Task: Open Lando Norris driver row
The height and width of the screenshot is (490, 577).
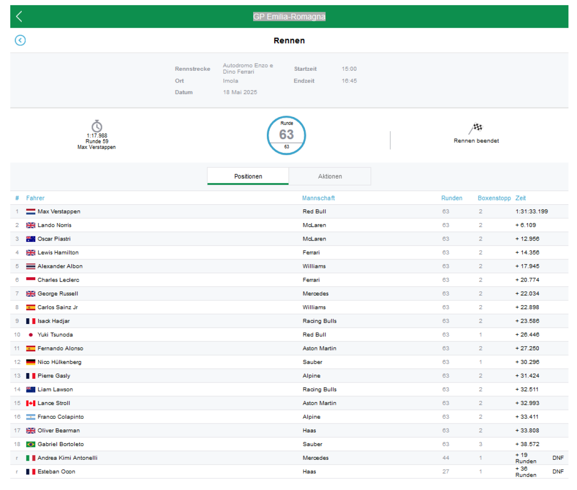Action: (x=55, y=225)
